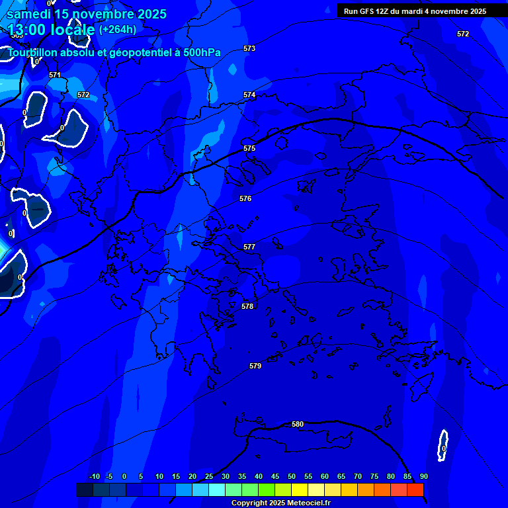The image size is (508, 508).
Task: Click the 571 contour label
Action: click(x=55, y=75)
